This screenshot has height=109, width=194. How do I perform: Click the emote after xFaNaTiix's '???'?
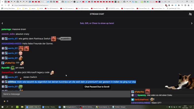pyautogui.click(x=22, y=63)
